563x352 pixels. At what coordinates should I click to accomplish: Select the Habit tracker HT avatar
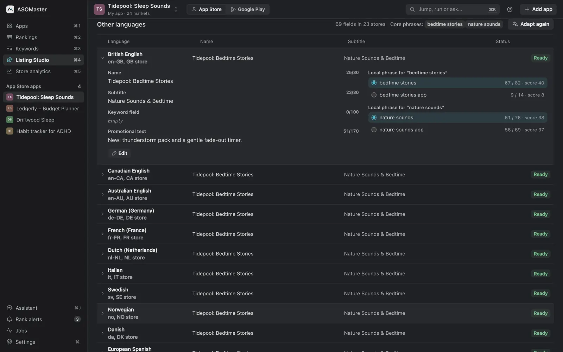(x=10, y=131)
